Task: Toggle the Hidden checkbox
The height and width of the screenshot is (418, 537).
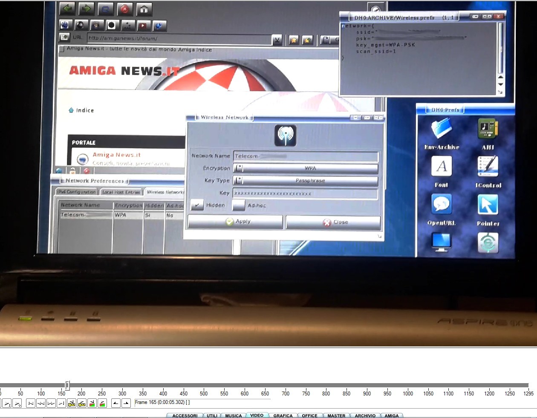Action: pos(197,205)
